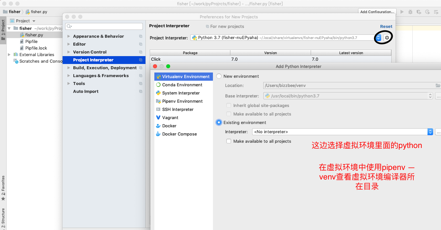Image resolution: width=441 pixels, height=230 pixels.
Task: Click the search magnifier in preferences search
Action: click(x=69, y=26)
